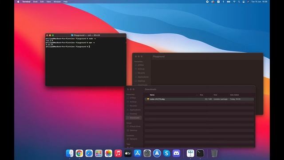Zoom Terminal window with green button

coord(53,35)
